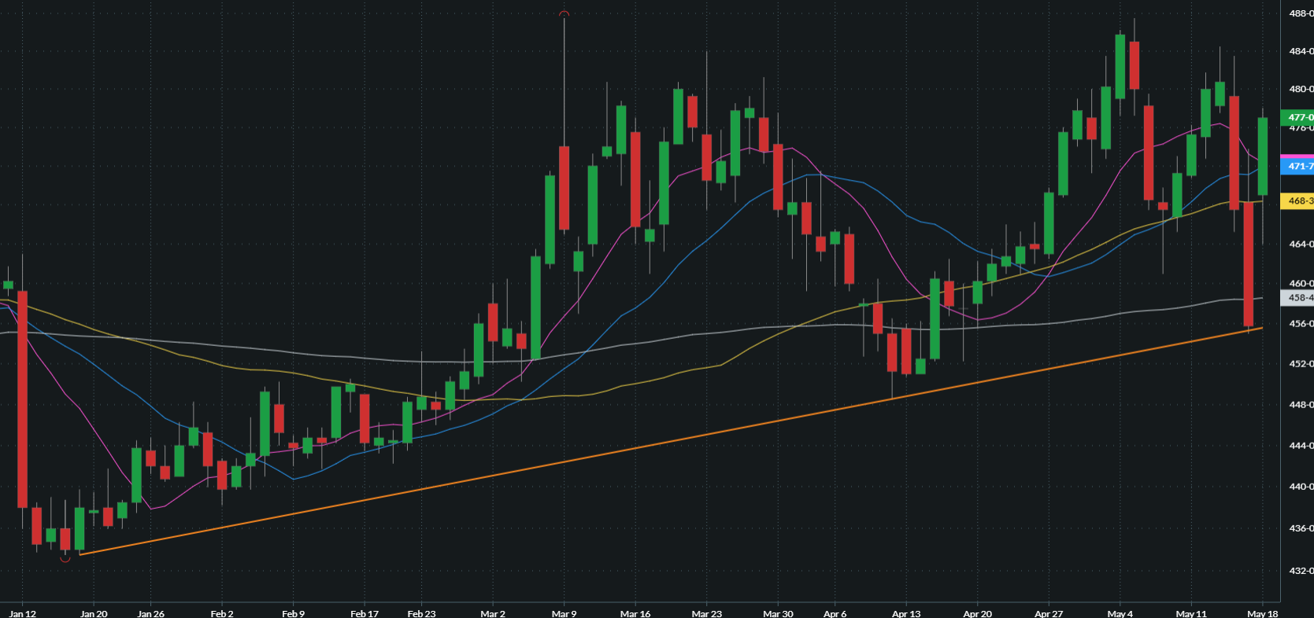Click the red Mar 9 candle with long wick
The height and width of the screenshot is (618, 1314).
pyautogui.click(x=564, y=188)
